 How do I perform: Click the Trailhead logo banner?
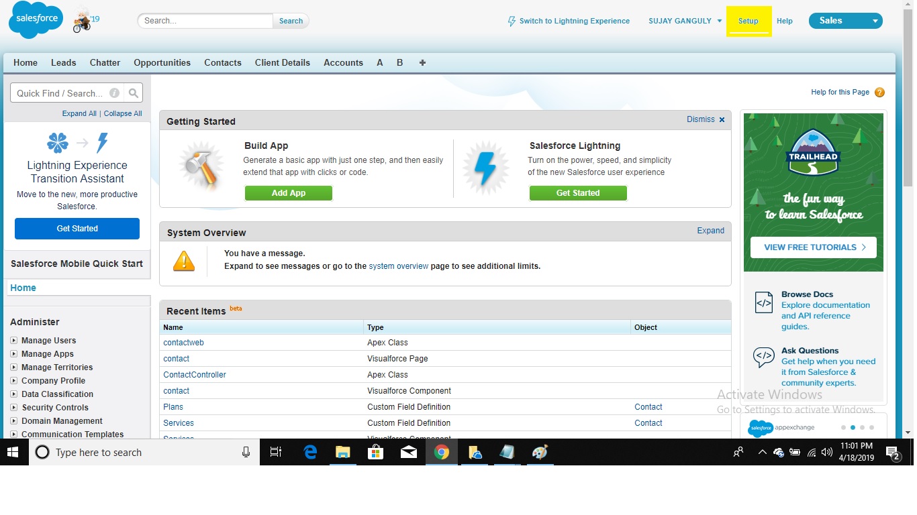click(x=813, y=154)
